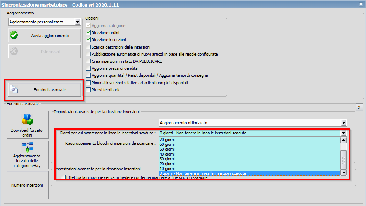Enable Pubblicazione automatica di nuovi articoli
The height and width of the screenshot is (206, 366).
point(88,54)
